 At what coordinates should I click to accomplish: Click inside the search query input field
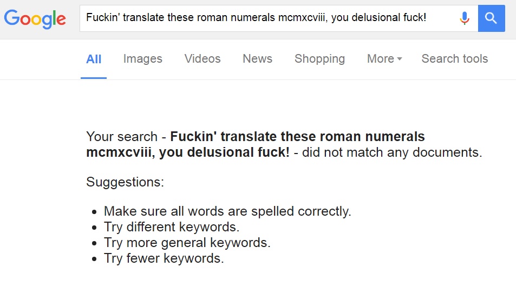click(268, 18)
